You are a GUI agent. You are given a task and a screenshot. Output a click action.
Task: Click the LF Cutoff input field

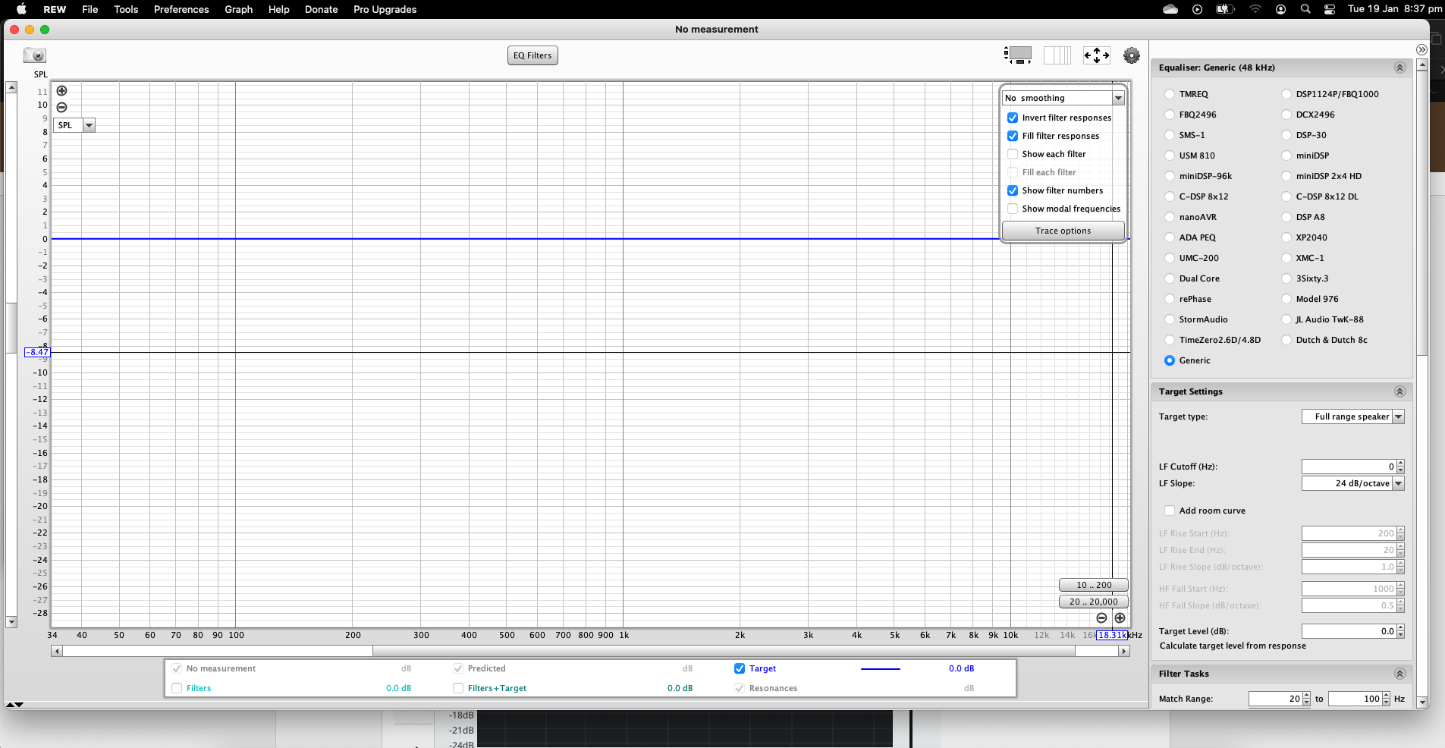(1349, 467)
